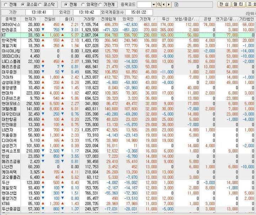The image size is (256, 215).
Task: Select the 동양생명 stock row
Action: pyautogui.click(x=128, y=88)
